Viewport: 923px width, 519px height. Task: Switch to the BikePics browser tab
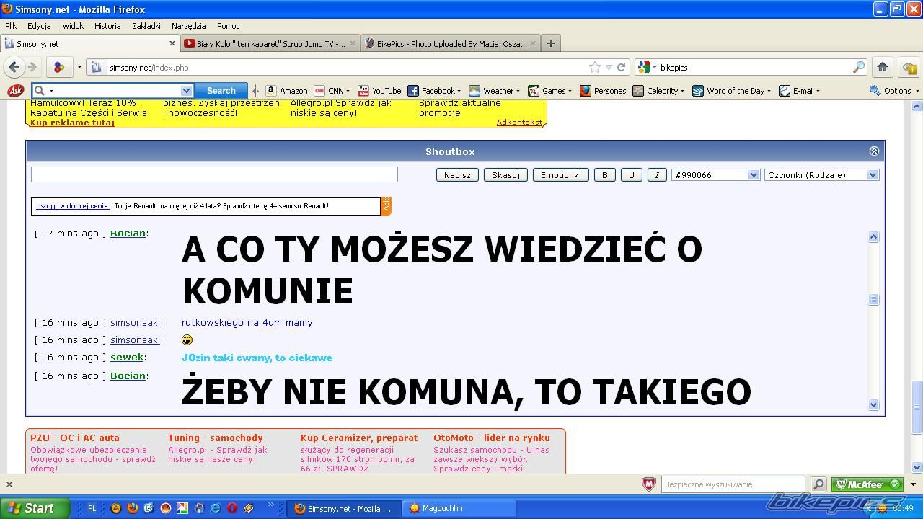coord(451,43)
